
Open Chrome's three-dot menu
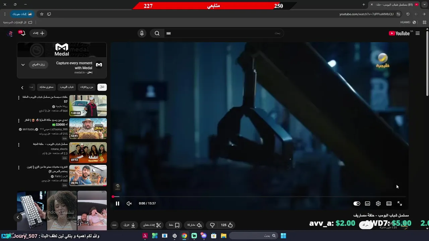click(5, 14)
